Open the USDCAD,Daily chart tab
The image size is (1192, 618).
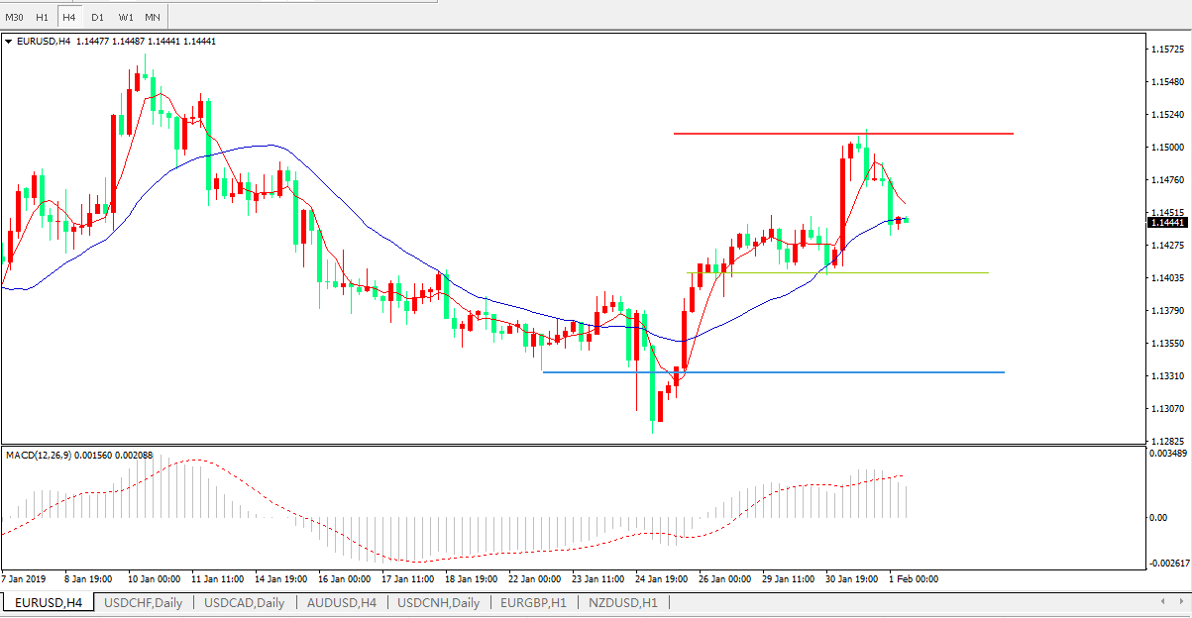(245, 602)
